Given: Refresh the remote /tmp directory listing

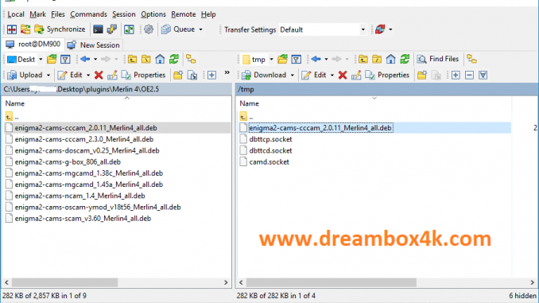Looking at the screenshot, I should (x=405, y=59).
